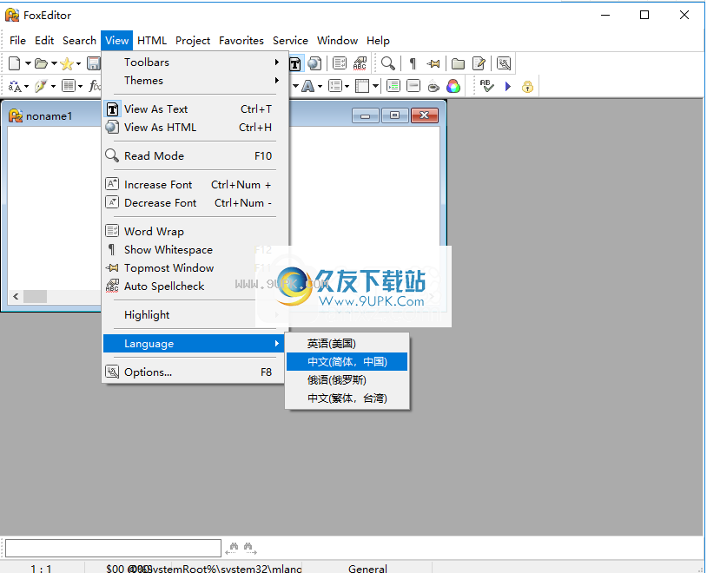Expand the table icon dropdown arrow
The height and width of the screenshot is (573, 707).
pyautogui.click(x=375, y=86)
